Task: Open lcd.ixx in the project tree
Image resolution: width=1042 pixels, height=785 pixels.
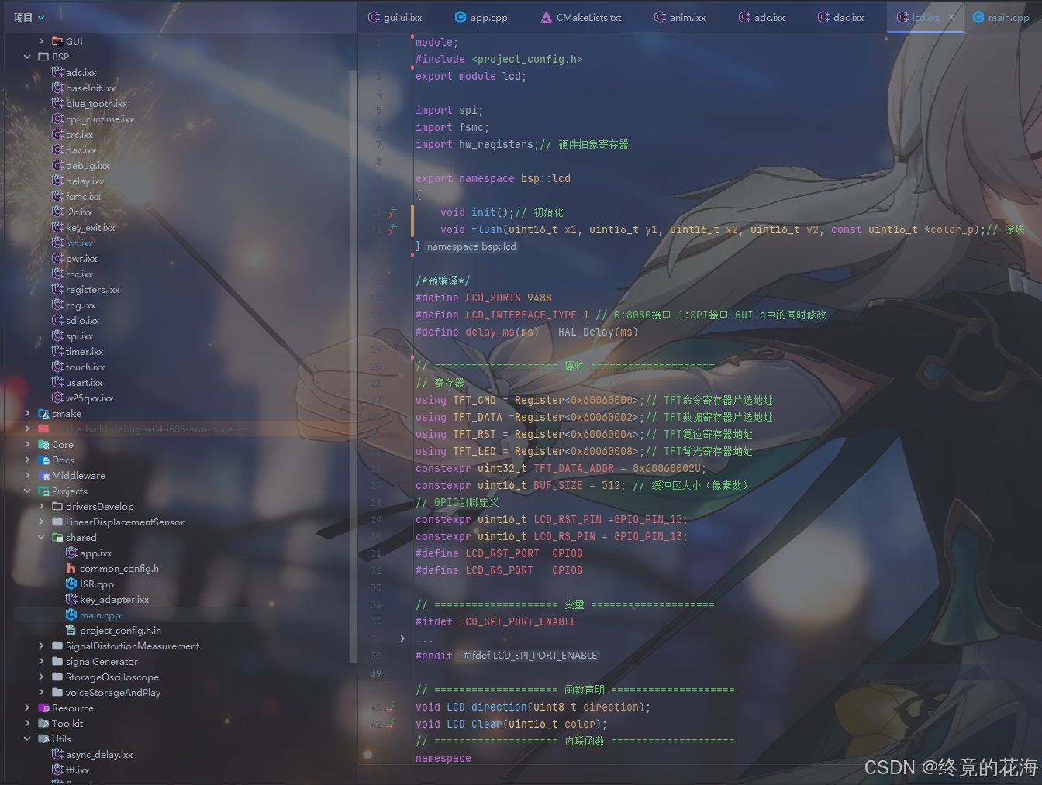Action: tap(79, 243)
